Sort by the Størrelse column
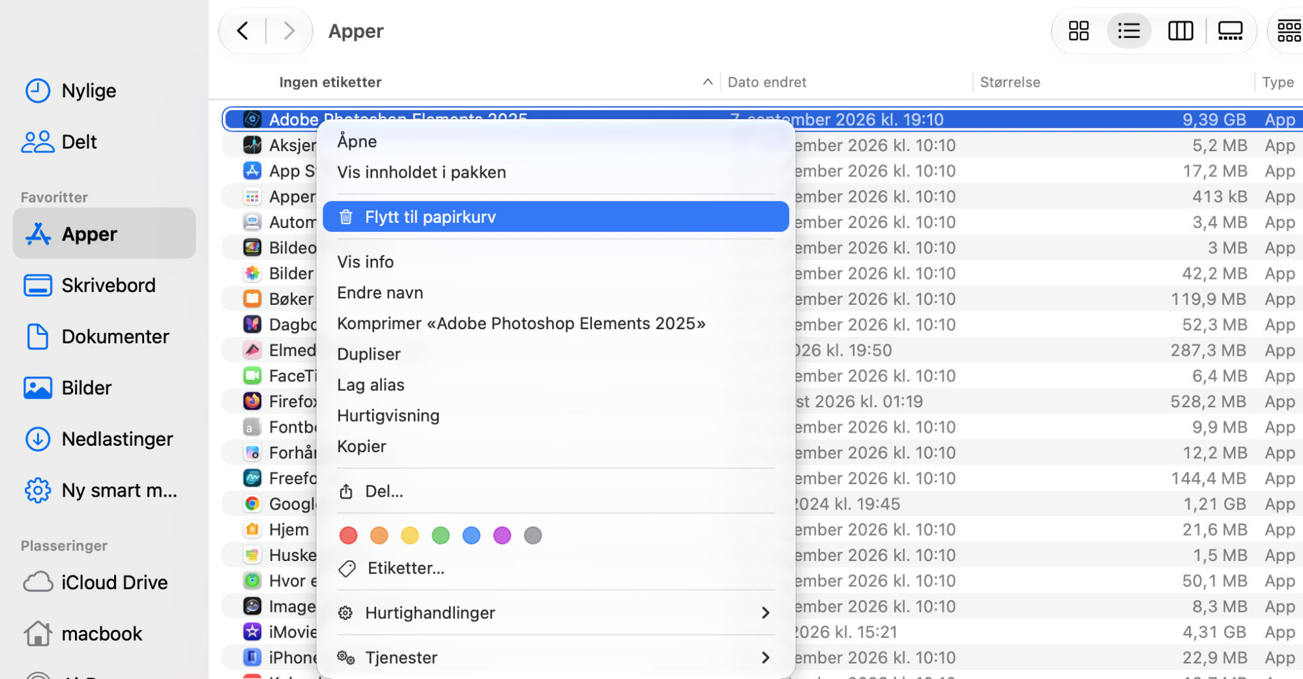The height and width of the screenshot is (679, 1303). point(1113,82)
